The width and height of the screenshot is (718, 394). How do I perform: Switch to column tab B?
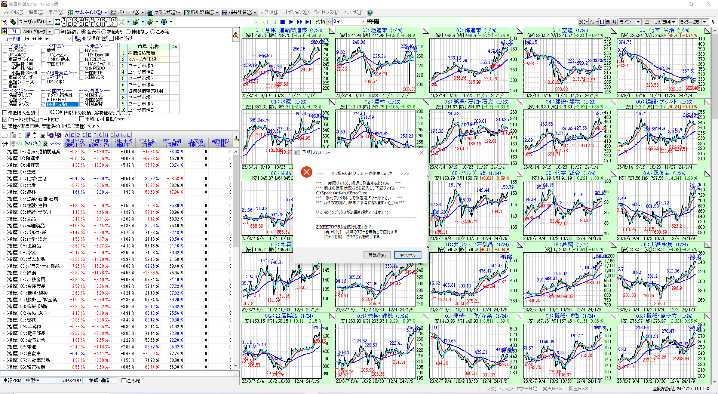pos(73,135)
